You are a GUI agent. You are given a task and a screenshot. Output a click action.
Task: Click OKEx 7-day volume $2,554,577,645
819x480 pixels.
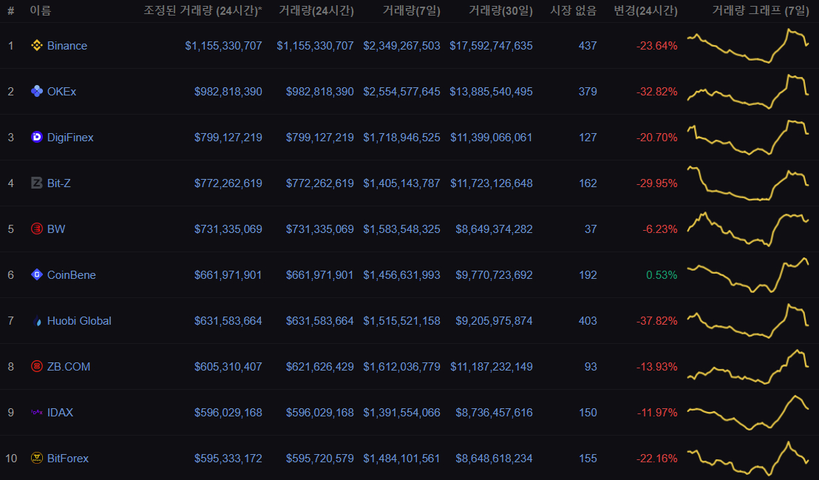click(401, 92)
